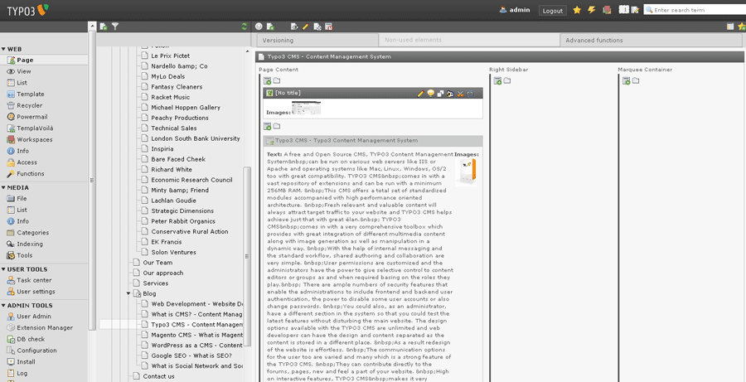Image resolution: width=746 pixels, height=382 pixels.
Task: Select Magento CMS page in tree
Action: pos(197,335)
